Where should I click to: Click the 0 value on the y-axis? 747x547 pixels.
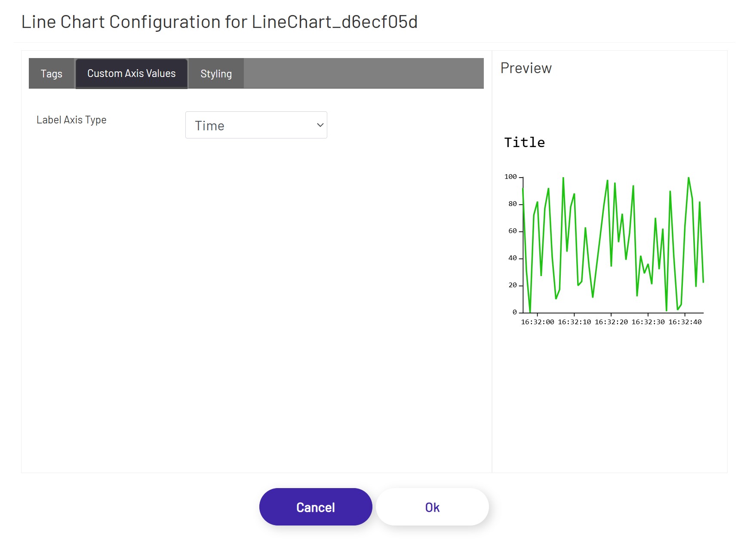pyautogui.click(x=515, y=312)
